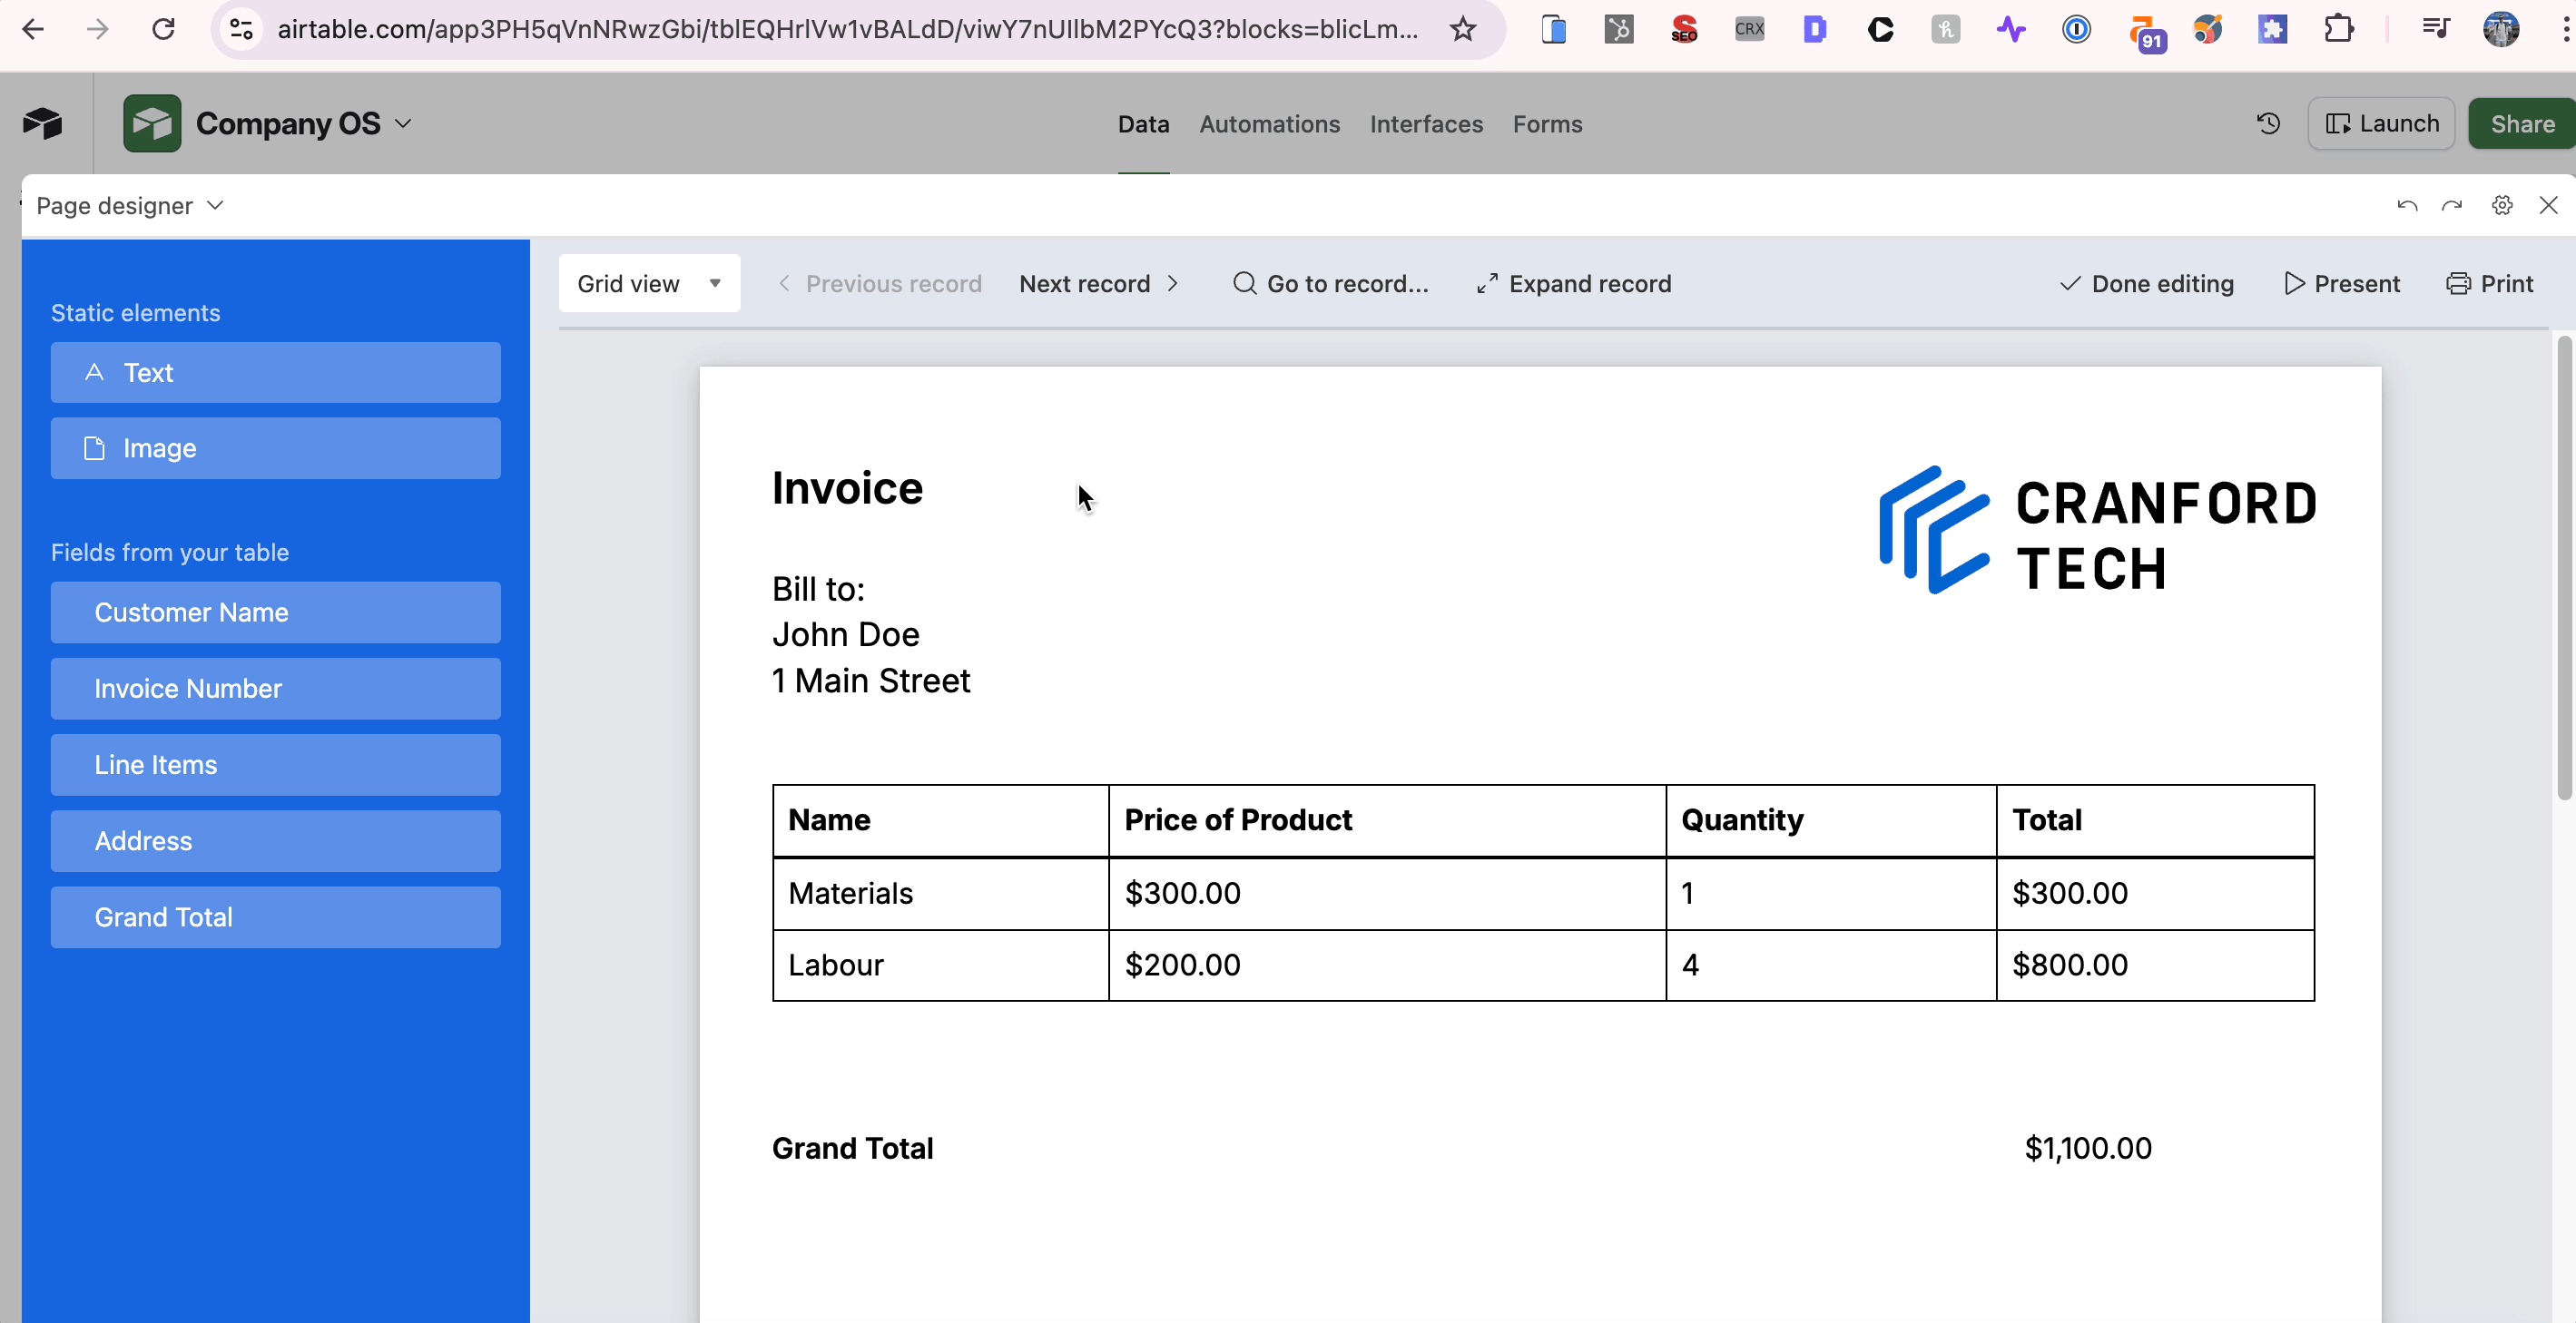The image size is (2576, 1323).
Task: Add the Image static element
Action: [x=275, y=448]
